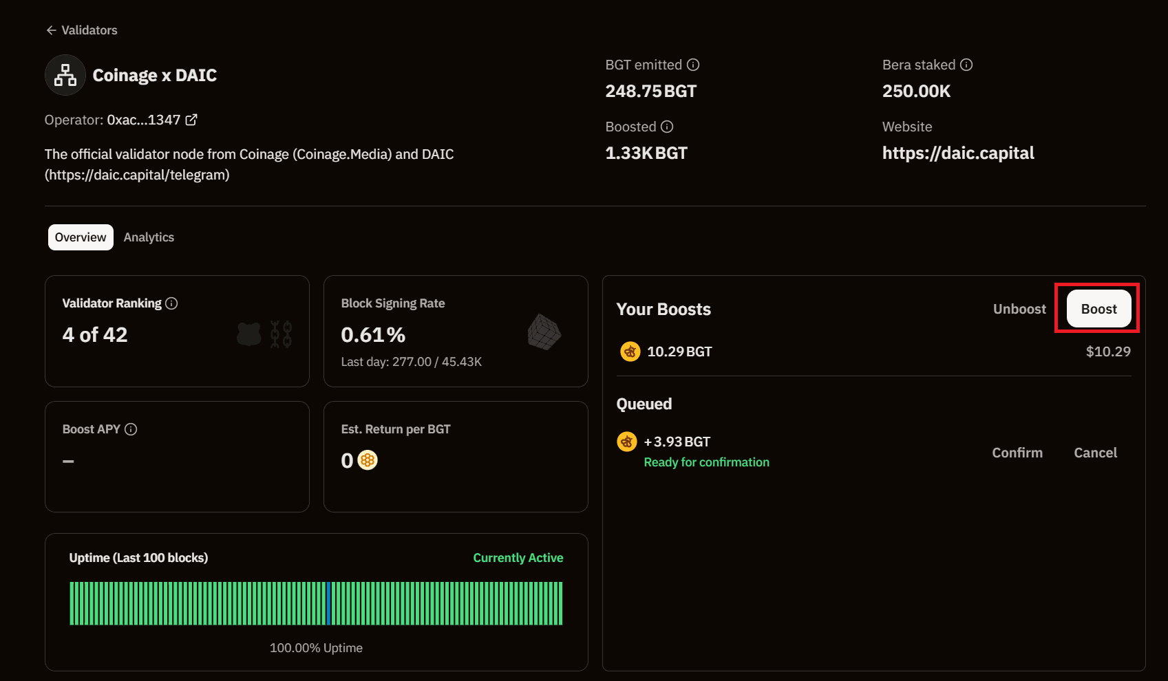The height and width of the screenshot is (681, 1168).
Task: Click info icon beside Bera staked
Action: [x=966, y=65]
